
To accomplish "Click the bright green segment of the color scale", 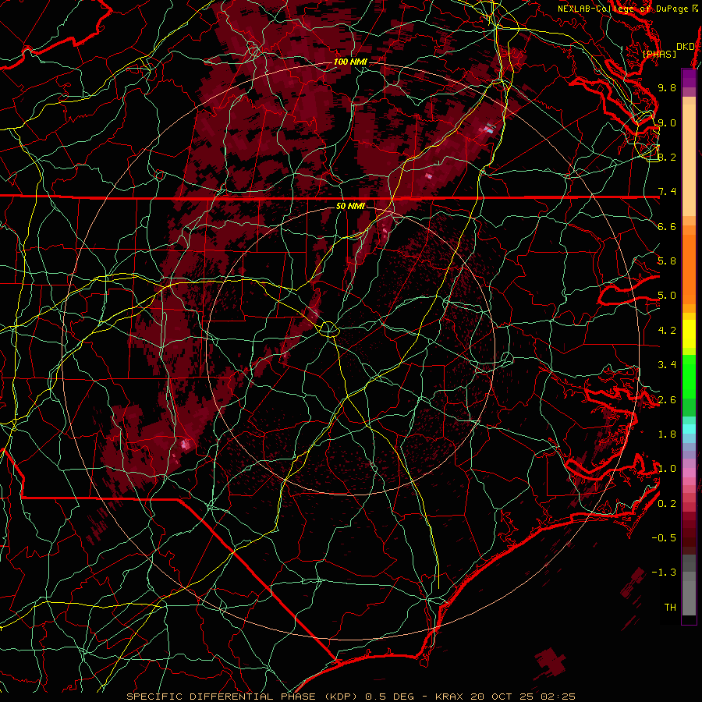I will 689,376.
